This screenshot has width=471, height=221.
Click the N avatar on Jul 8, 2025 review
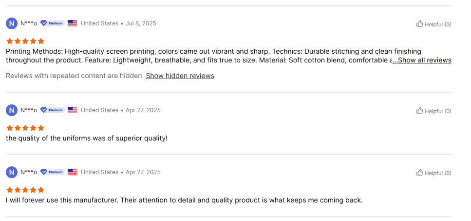pyautogui.click(x=11, y=23)
